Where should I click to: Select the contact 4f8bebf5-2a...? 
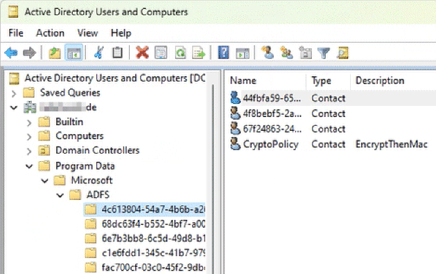pos(272,113)
